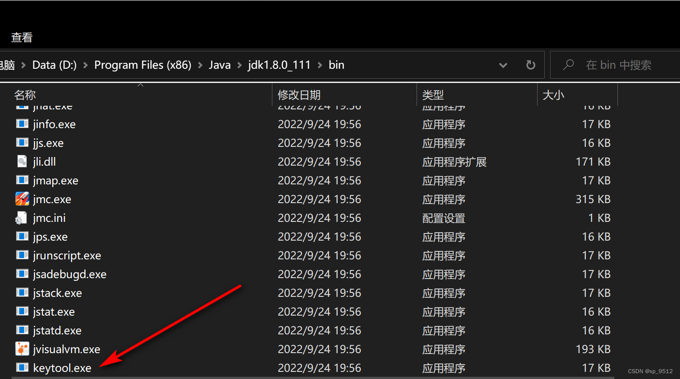Viewport: 680px width, 379px height.
Task: Click the jstack.exe file icon
Action: [x=22, y=292]
